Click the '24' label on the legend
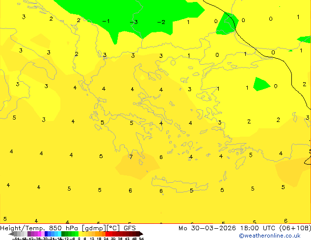 106,239
